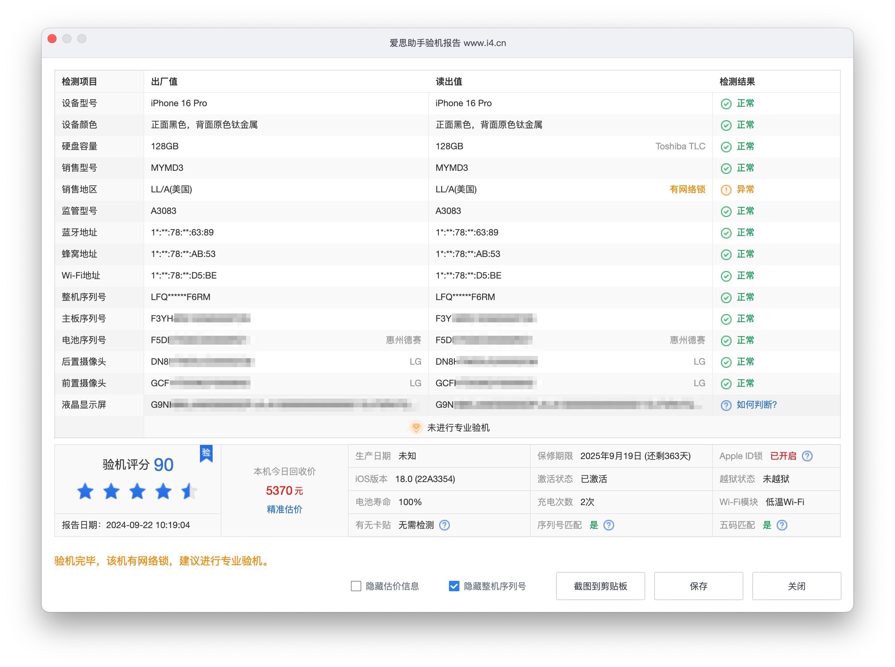Viewport: 895px width, 667px height.
Task: Click the orange 有网络锁 label
Action: coord(687,189)
